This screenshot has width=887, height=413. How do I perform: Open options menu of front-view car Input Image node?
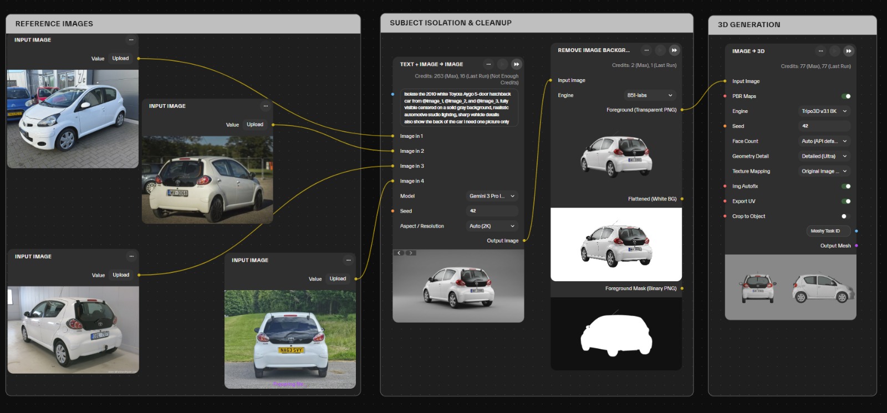pos(131,40)
